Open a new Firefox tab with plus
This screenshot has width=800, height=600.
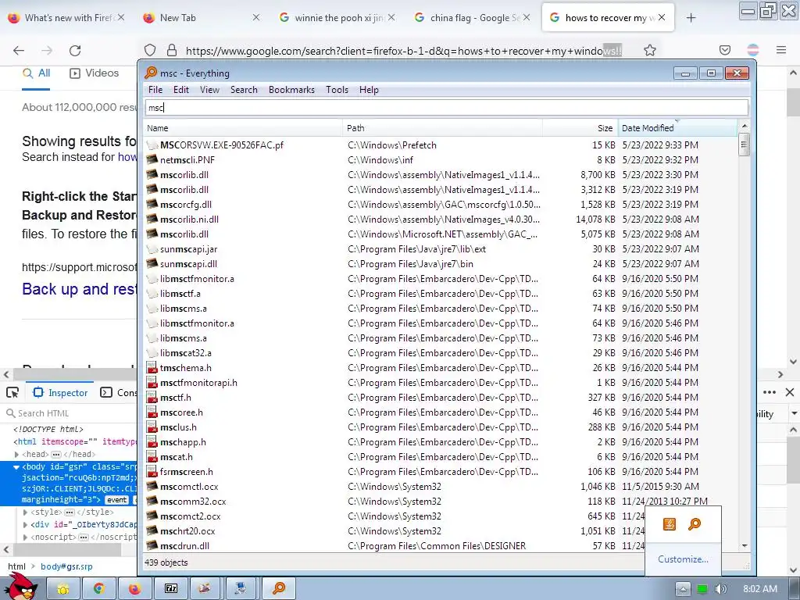(x=691, y=18)
